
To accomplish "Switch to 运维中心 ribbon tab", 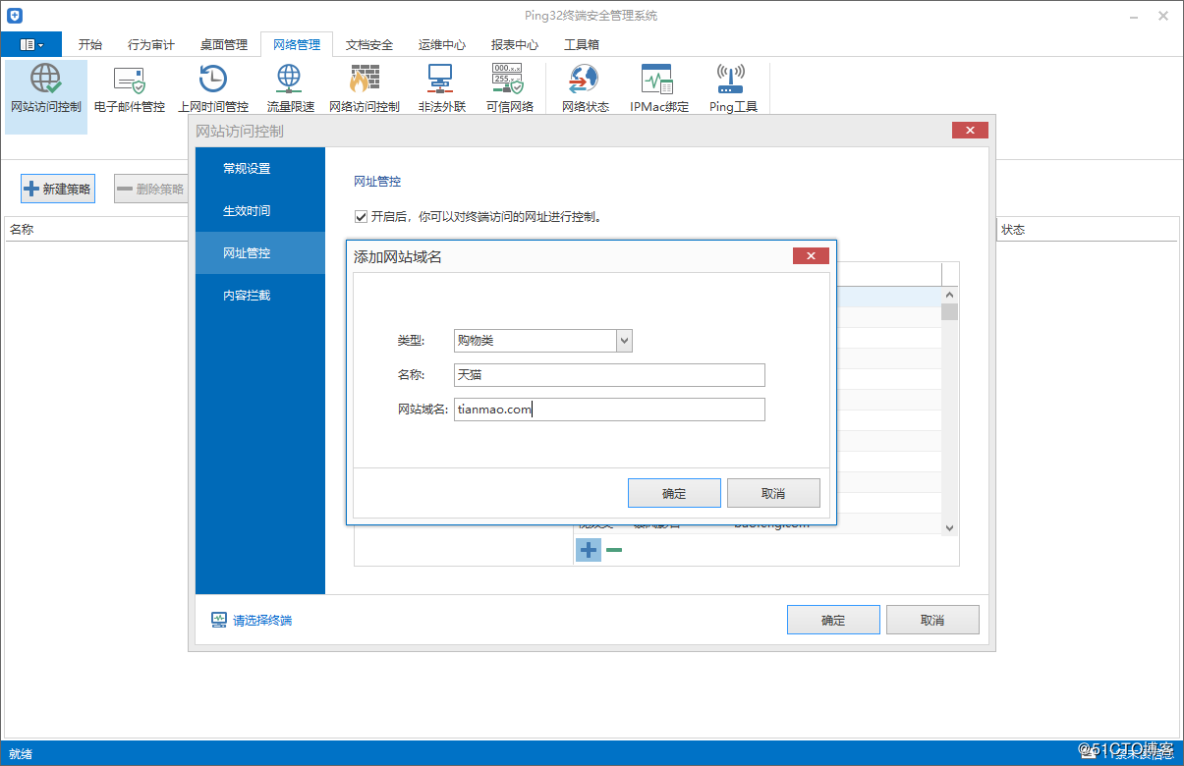I will [442, 44].
